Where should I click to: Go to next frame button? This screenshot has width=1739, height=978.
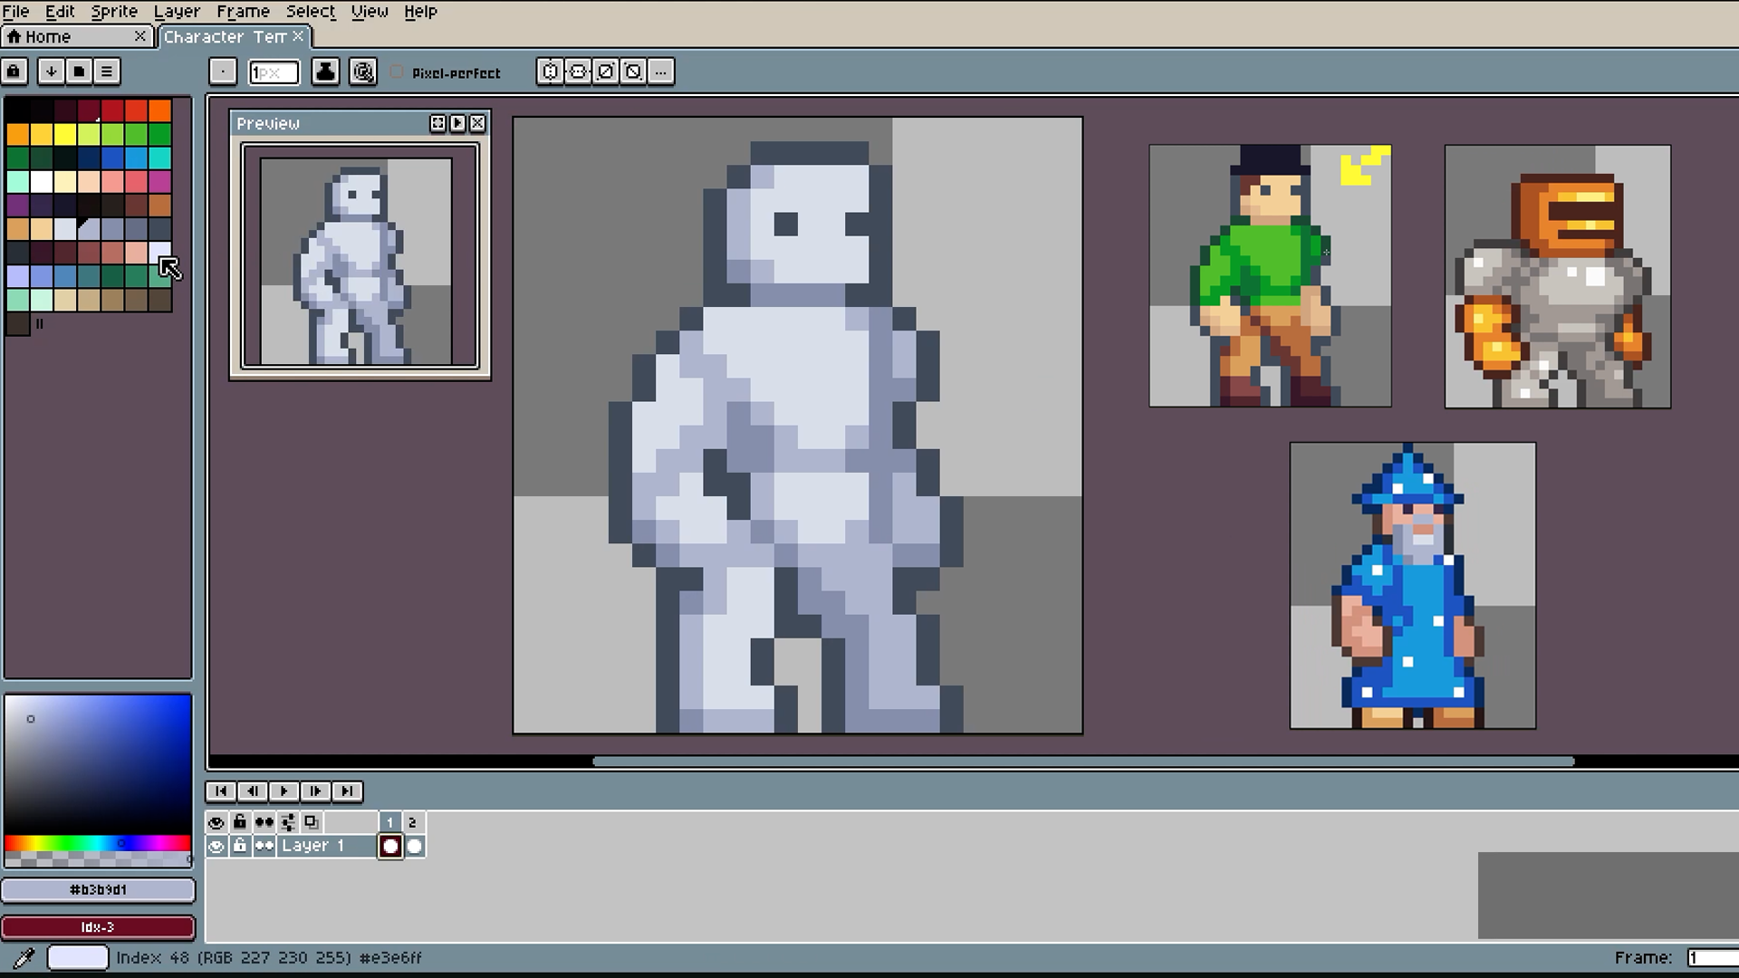point(316,791)
